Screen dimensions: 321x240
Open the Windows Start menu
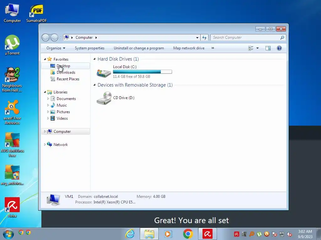pos(8,234)
